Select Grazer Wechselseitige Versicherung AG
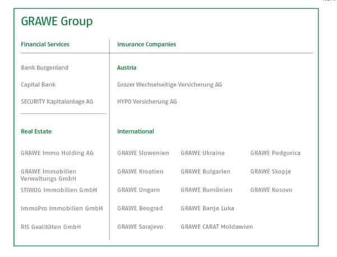This screenshot has width=337, height=257. (169, 85)
